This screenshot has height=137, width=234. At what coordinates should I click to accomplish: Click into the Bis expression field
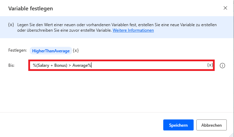(x=121, y=65)
